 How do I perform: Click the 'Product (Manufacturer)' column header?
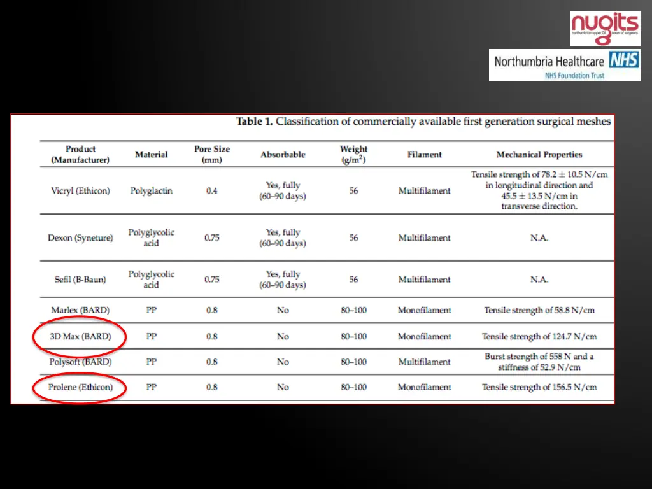(x=80, y=154)
